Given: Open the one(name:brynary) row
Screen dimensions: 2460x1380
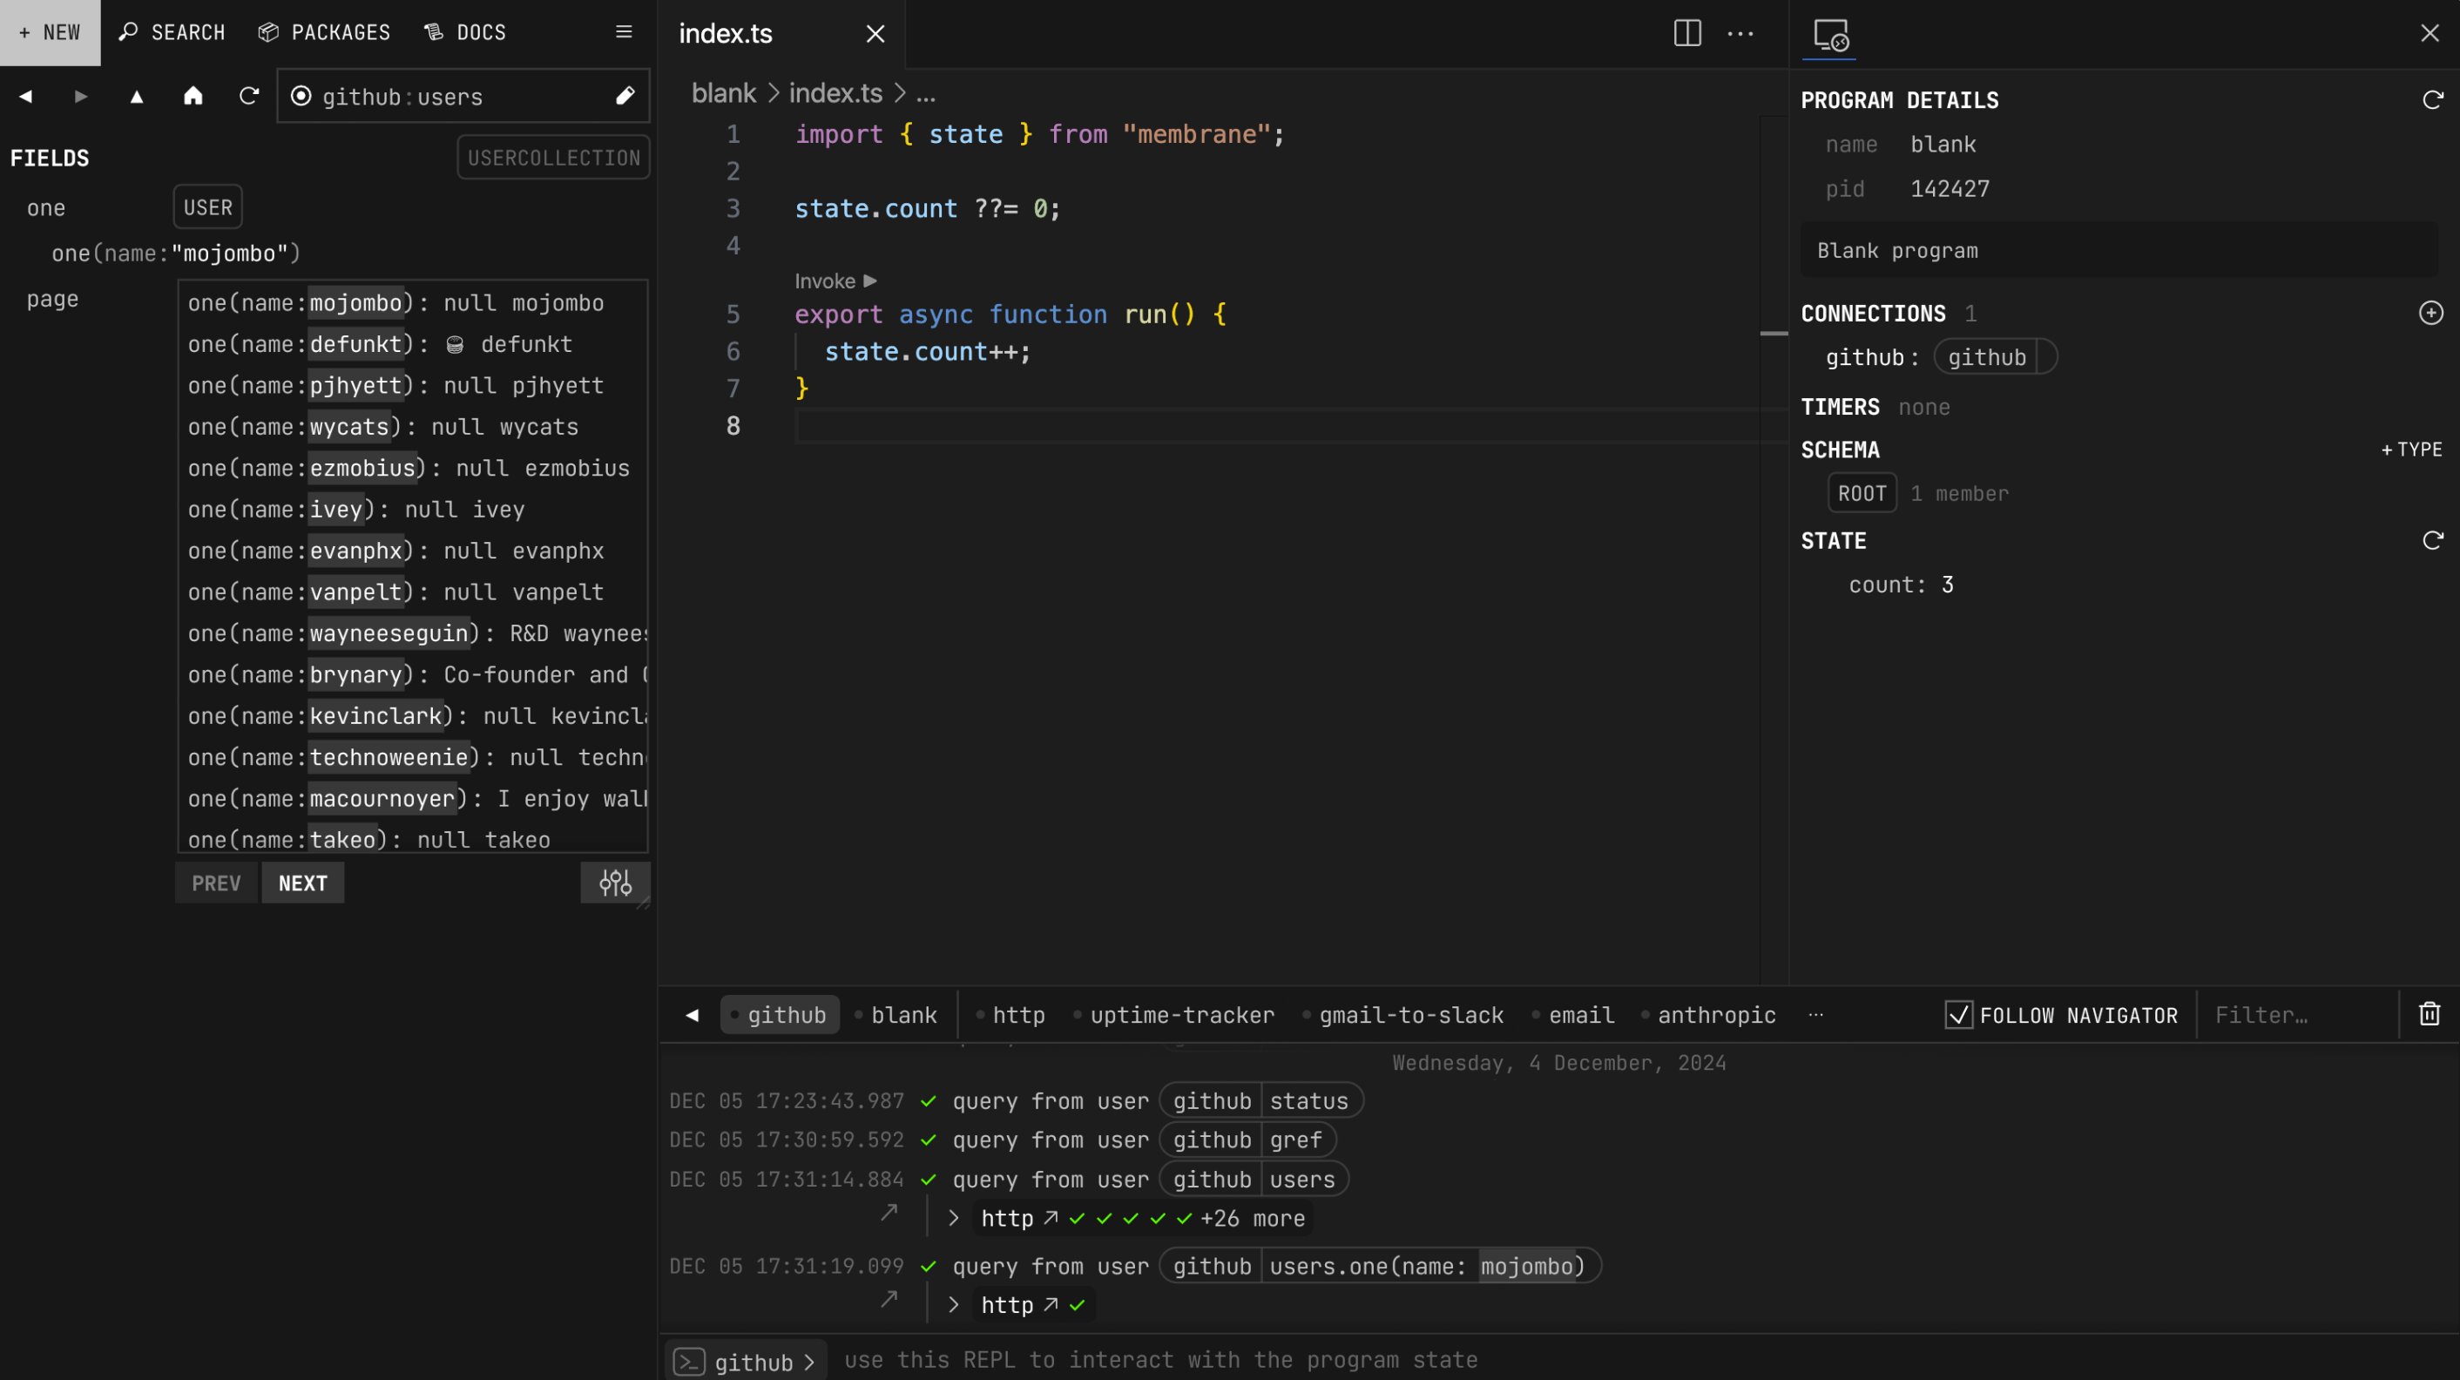Looking at the screenshot, I should pos(413,674).
